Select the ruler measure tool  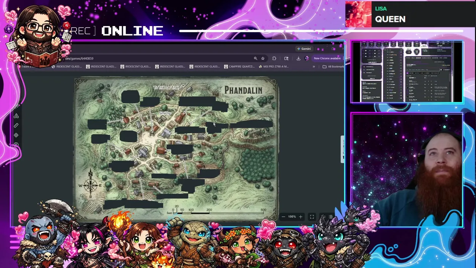tap(16, 126)
